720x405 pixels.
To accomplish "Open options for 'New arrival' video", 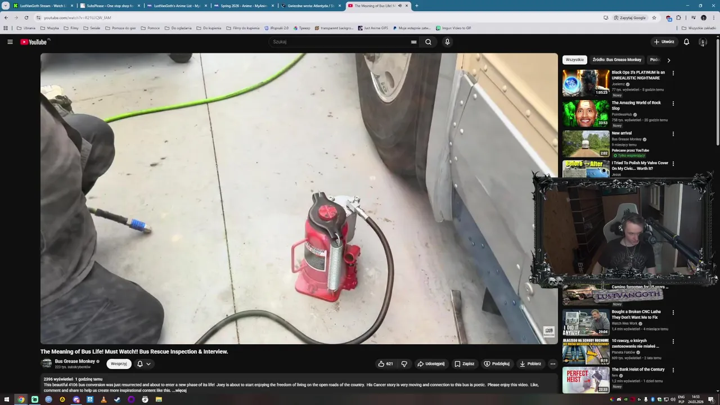I will coord(673,134).
